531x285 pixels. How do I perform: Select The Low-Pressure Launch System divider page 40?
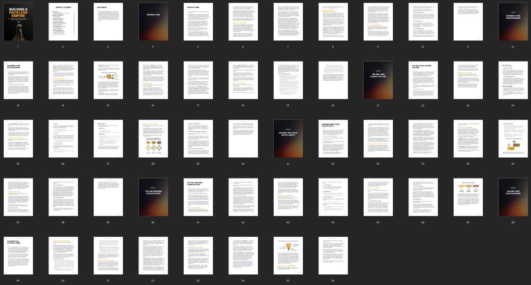tap(152, 197)
